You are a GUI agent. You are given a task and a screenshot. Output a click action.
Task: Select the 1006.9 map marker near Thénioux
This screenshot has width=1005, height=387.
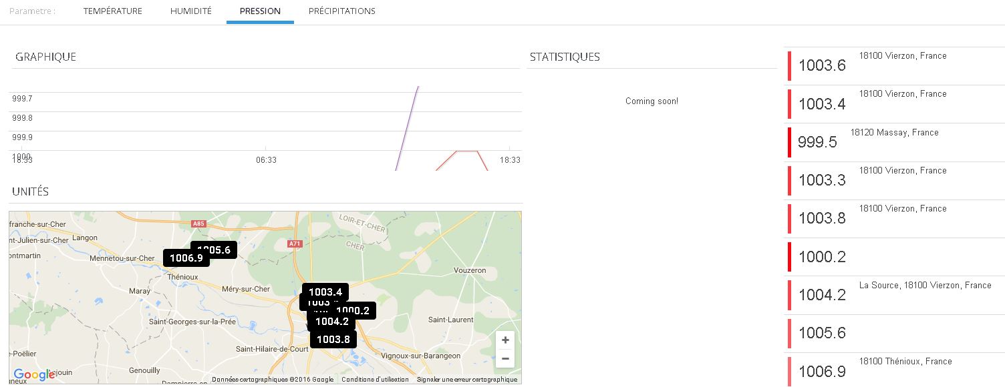point(186,258)
